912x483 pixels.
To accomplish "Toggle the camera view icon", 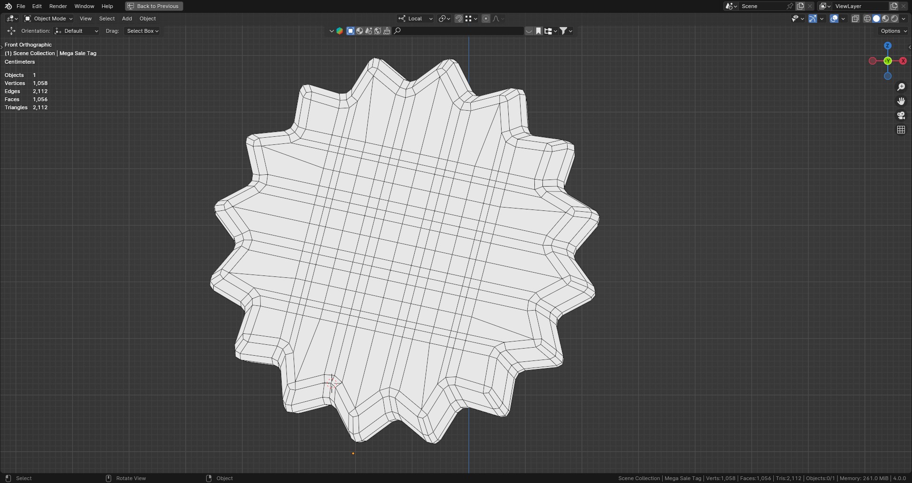I will (901, 115).
